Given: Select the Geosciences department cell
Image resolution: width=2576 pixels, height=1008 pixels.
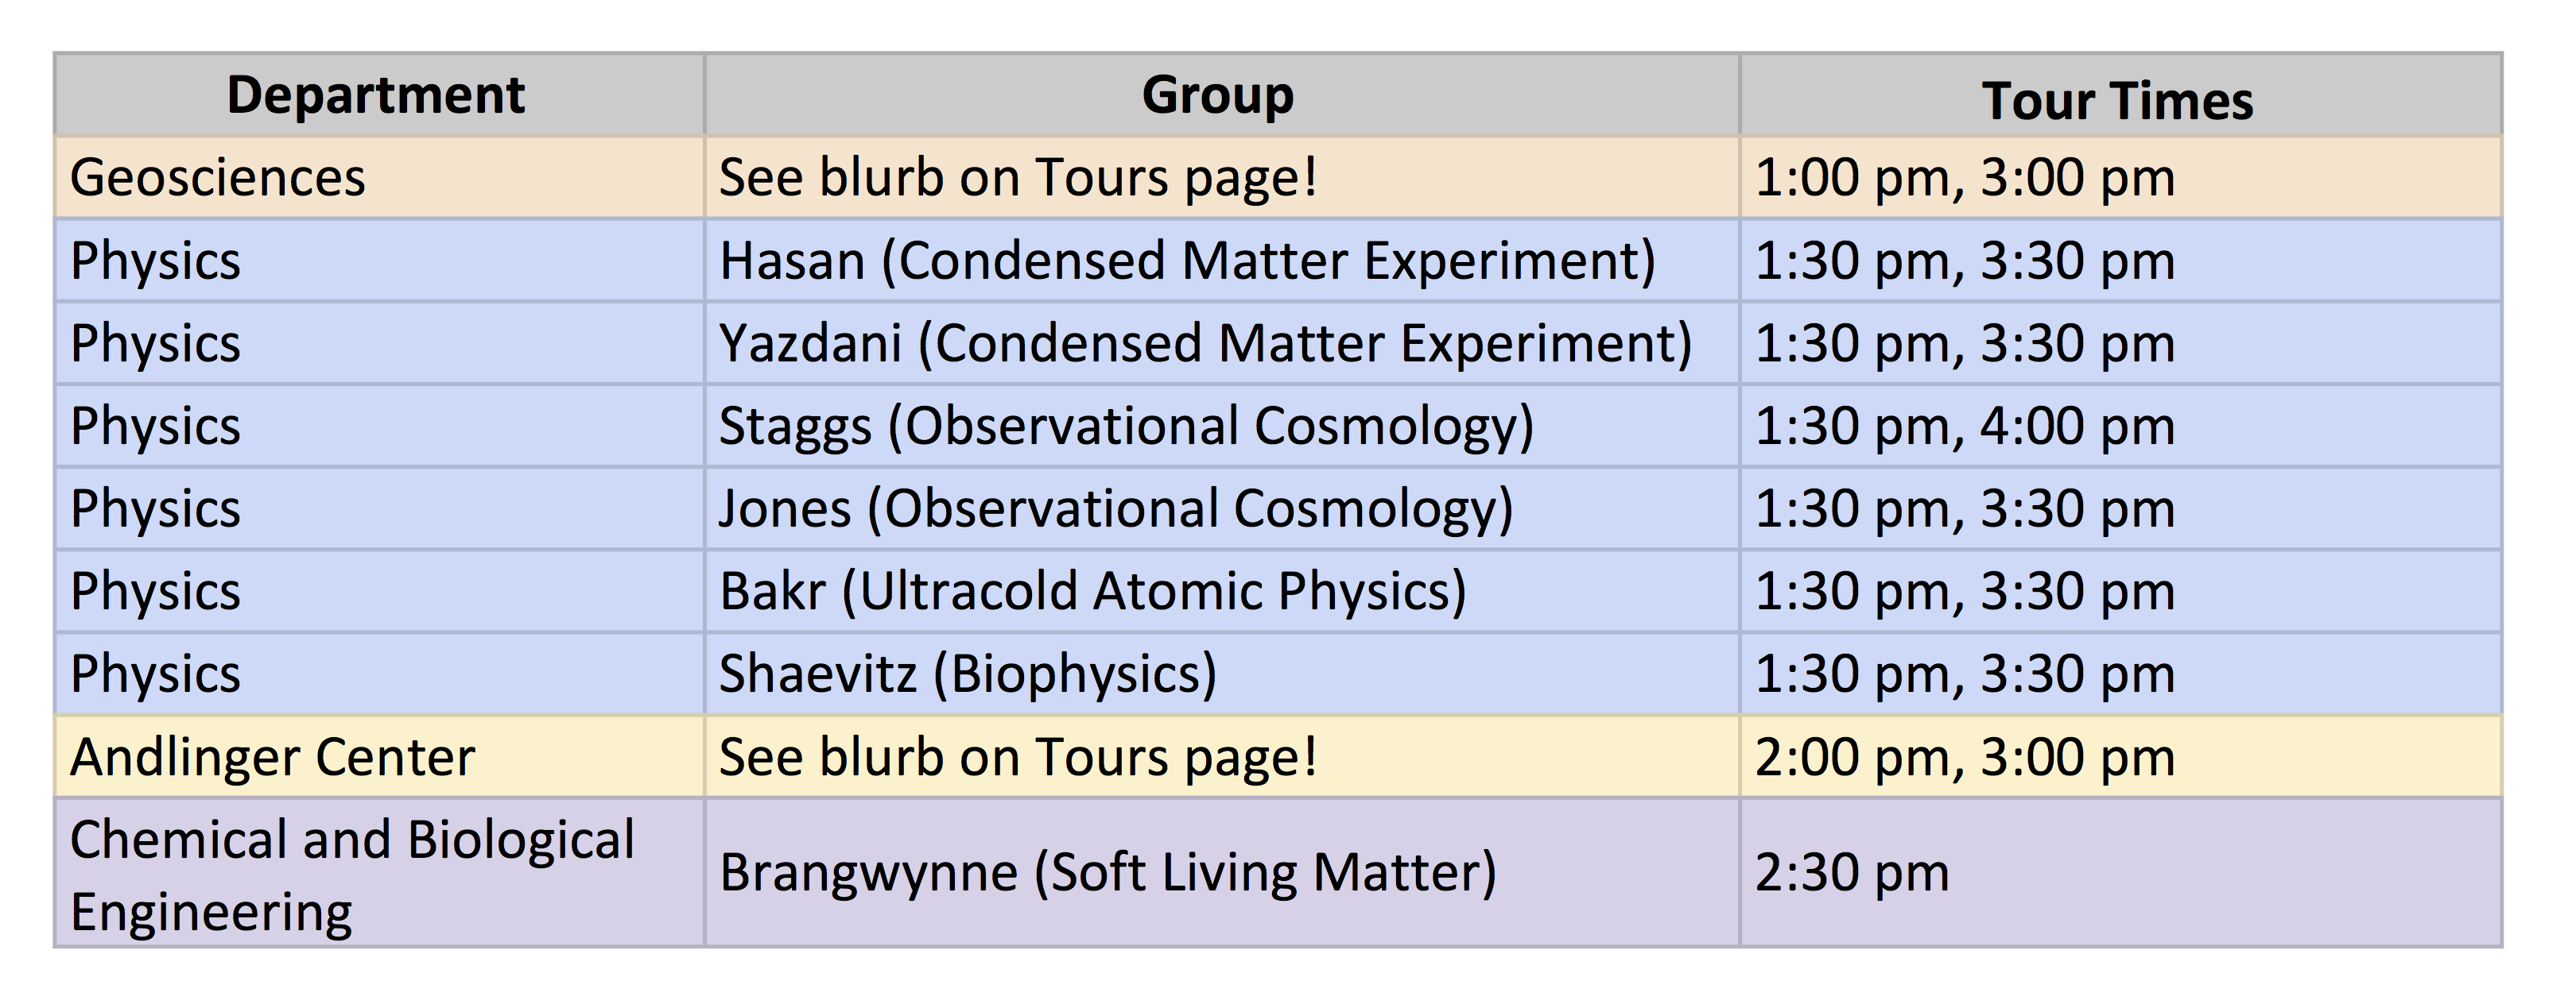Looking at the screenshot, I should click(x=218, y=178).
